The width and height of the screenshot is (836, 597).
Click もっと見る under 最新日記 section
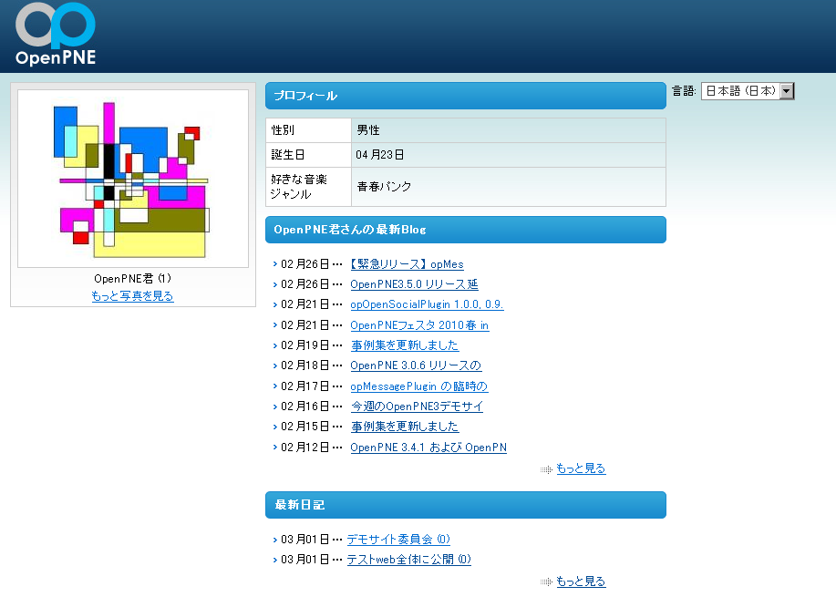[581, 582]
